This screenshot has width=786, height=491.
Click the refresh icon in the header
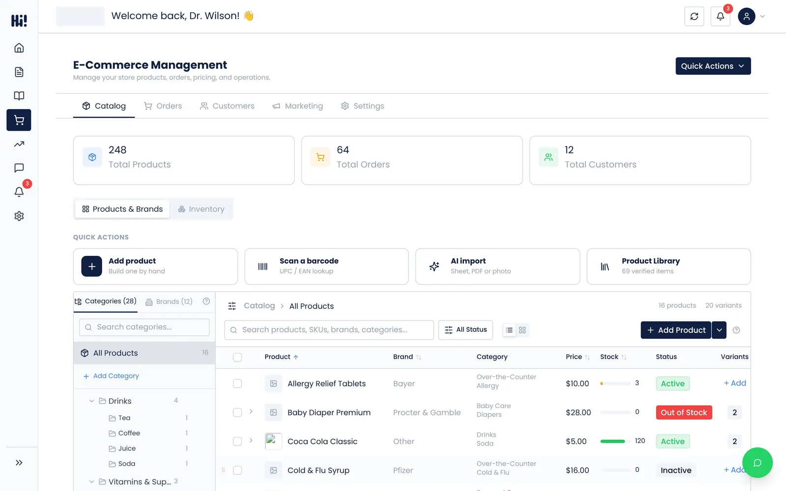point(694,16)
